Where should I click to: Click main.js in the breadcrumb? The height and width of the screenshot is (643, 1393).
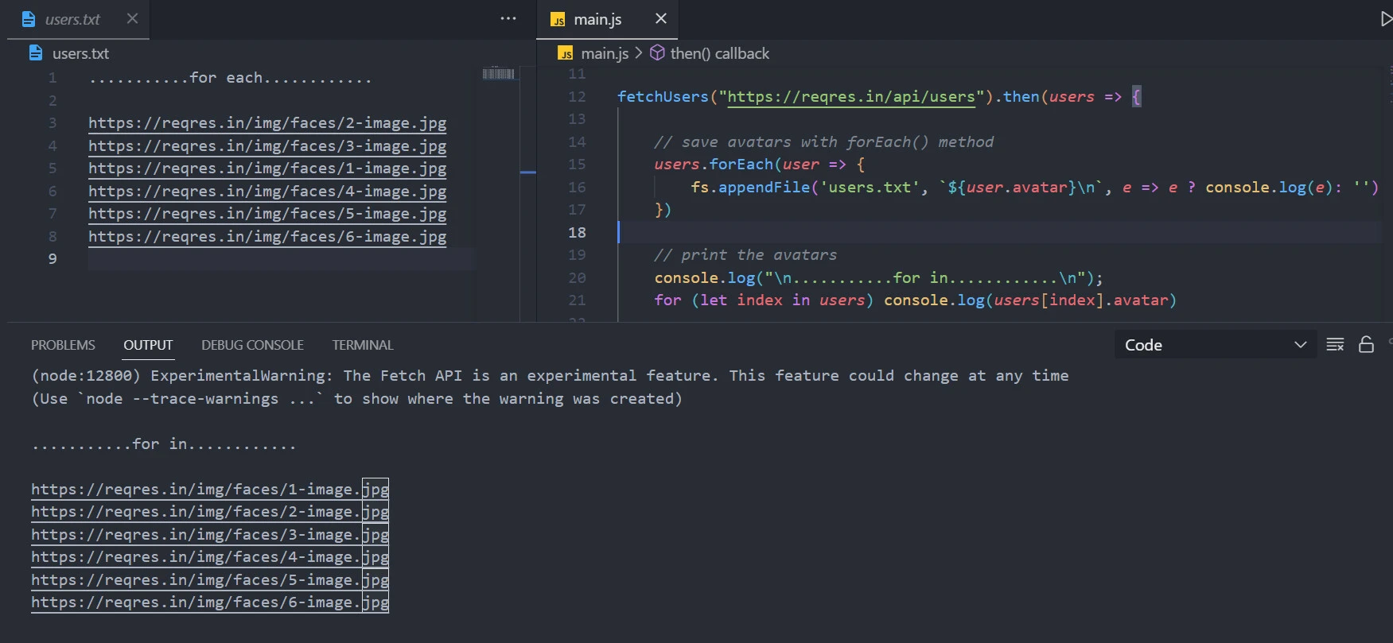click(x=604, y=53)
